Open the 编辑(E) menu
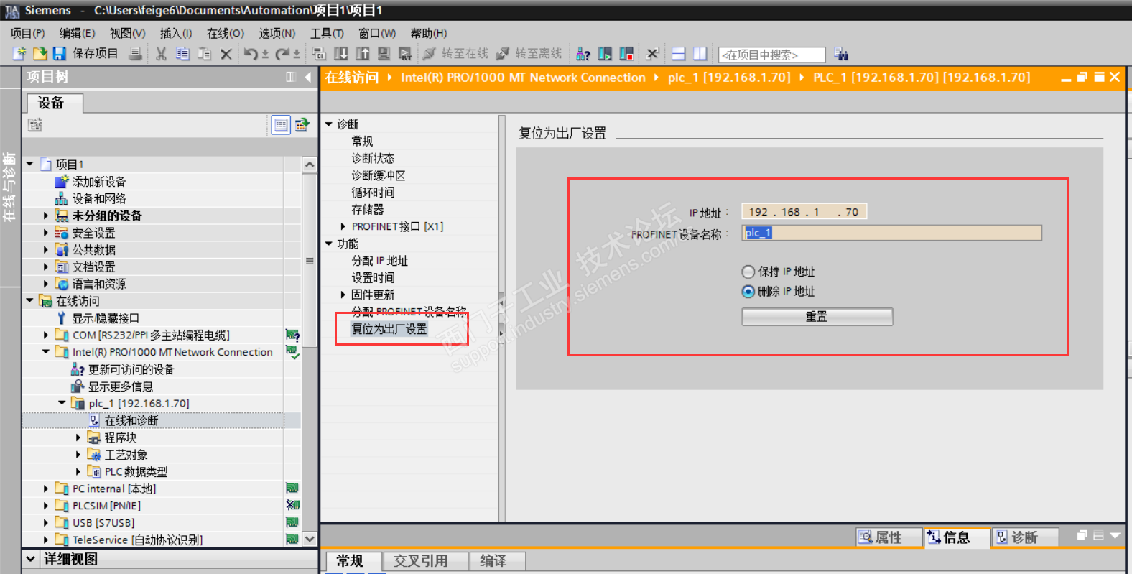This screenshot has height=574, width=1132. coord(77,33)
